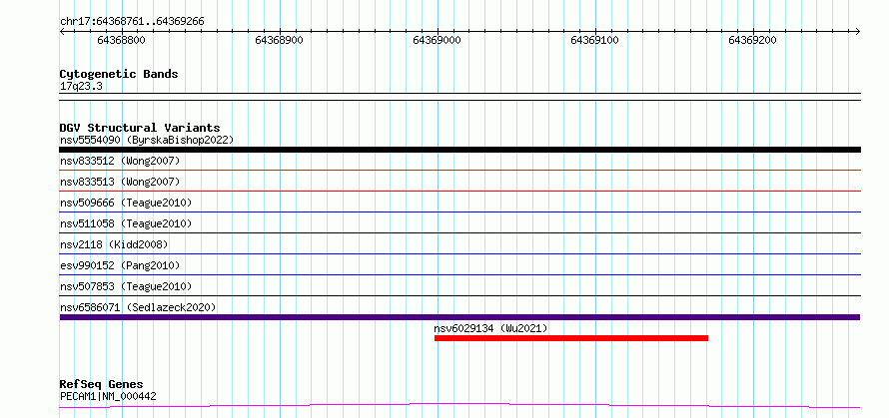Click the nsv5554090 (ByrskaBishop2022) label
Image resolution: width=889 pixels, height=418 pixels.
pyautogui.click(x=147, y=140)
